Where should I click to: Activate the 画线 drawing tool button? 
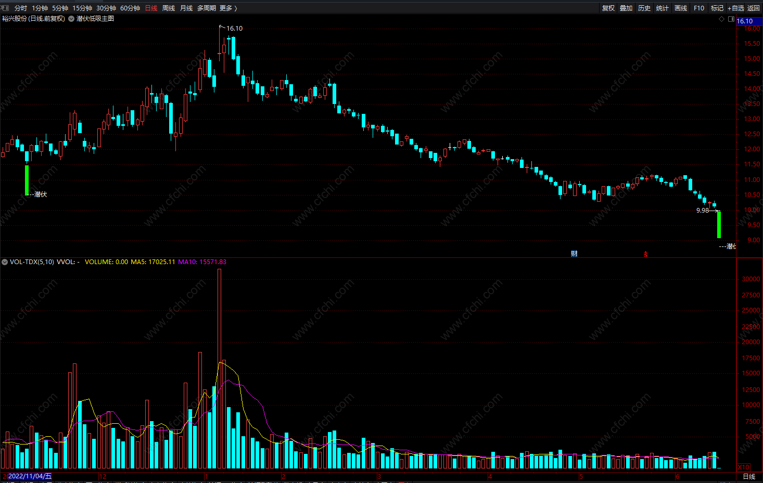click(681, 8)
